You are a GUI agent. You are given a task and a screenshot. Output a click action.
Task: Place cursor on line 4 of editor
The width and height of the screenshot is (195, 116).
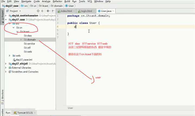[x=130, y=27]
